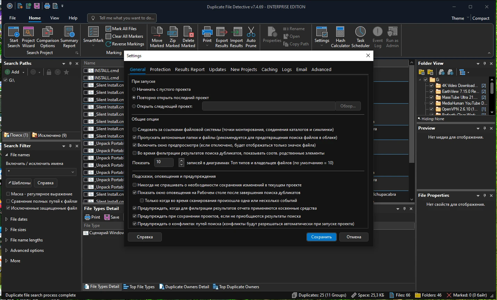This screenshot has width=497, height=300.
Task: Select the 'Начинать с пустого проекта' radio option
Action: (134, 89)
